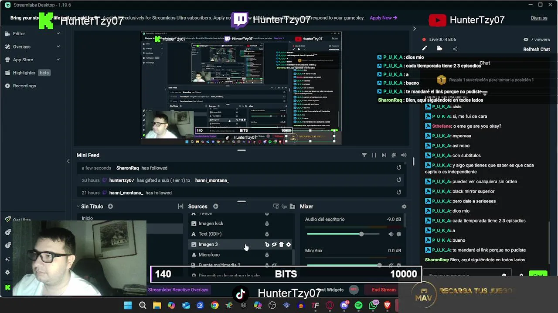Unlock the Imagen 3 source
The height and width of the screenshot is (313, 558).
click(267, 244)
